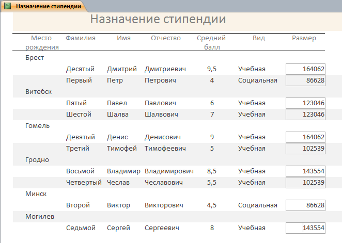Select the Минск group heading
342x243 pixels.
coord(36,194)
